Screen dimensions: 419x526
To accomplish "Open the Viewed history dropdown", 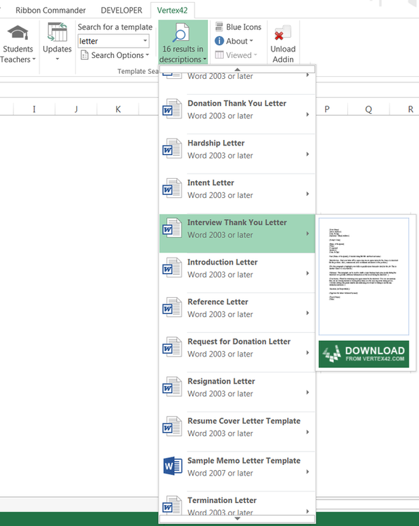I will (x=236, y=55).
